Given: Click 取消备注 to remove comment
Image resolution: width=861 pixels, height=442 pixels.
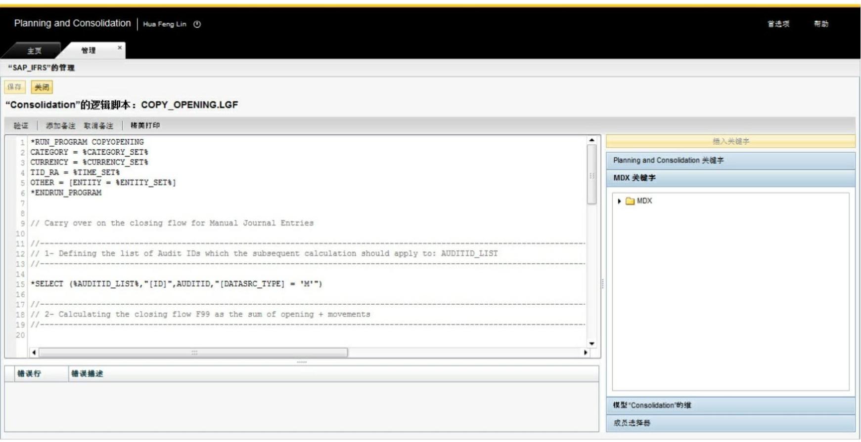Looking at the screenshot, I should (98, 125).
